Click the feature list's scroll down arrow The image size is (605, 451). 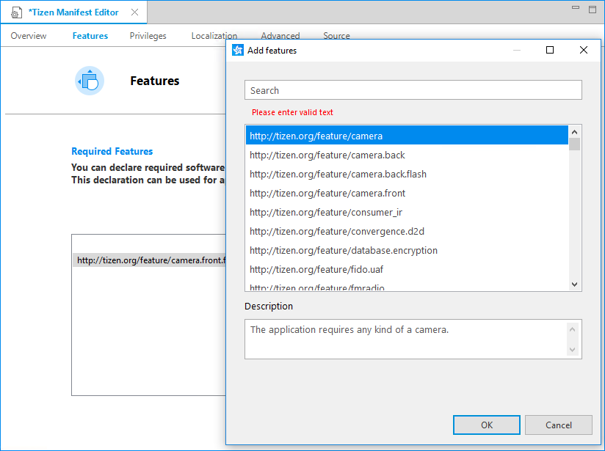[x=574, y=284]
